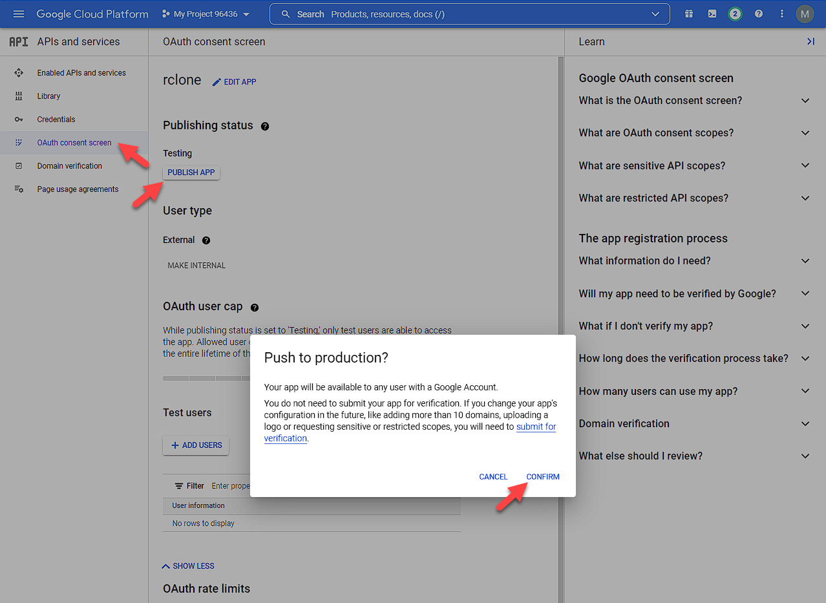The width and height of the screenshot is (826, 603).
Task: Click the OAuth user cap help icon
Action: pos(255,307)
